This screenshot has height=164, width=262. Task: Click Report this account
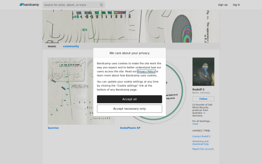click(203, 149)
